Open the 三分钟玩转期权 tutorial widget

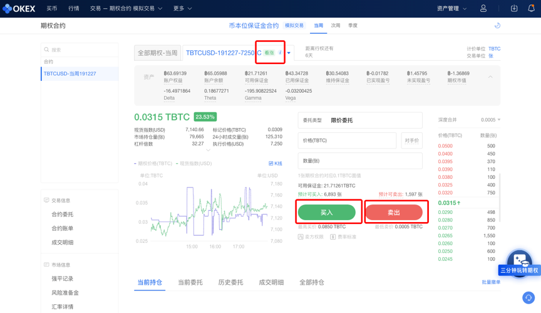click(x=519, y=264)
